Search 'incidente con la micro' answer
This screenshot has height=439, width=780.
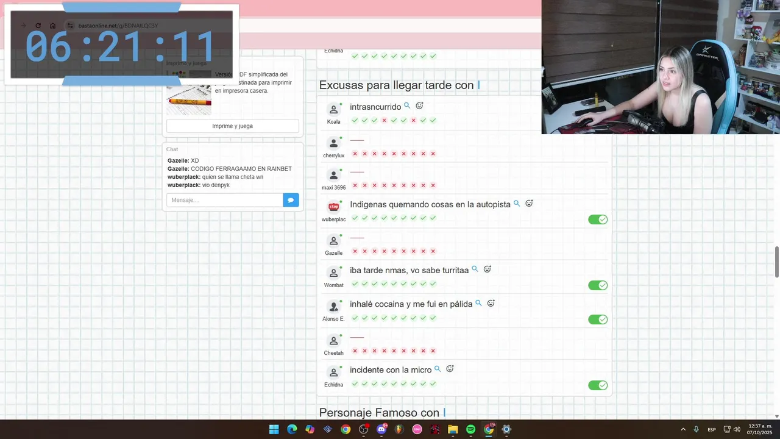point(438,369)
